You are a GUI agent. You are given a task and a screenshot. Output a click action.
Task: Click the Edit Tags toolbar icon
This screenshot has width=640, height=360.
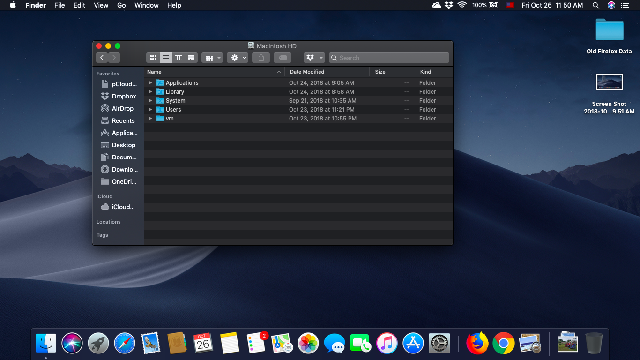282,58
